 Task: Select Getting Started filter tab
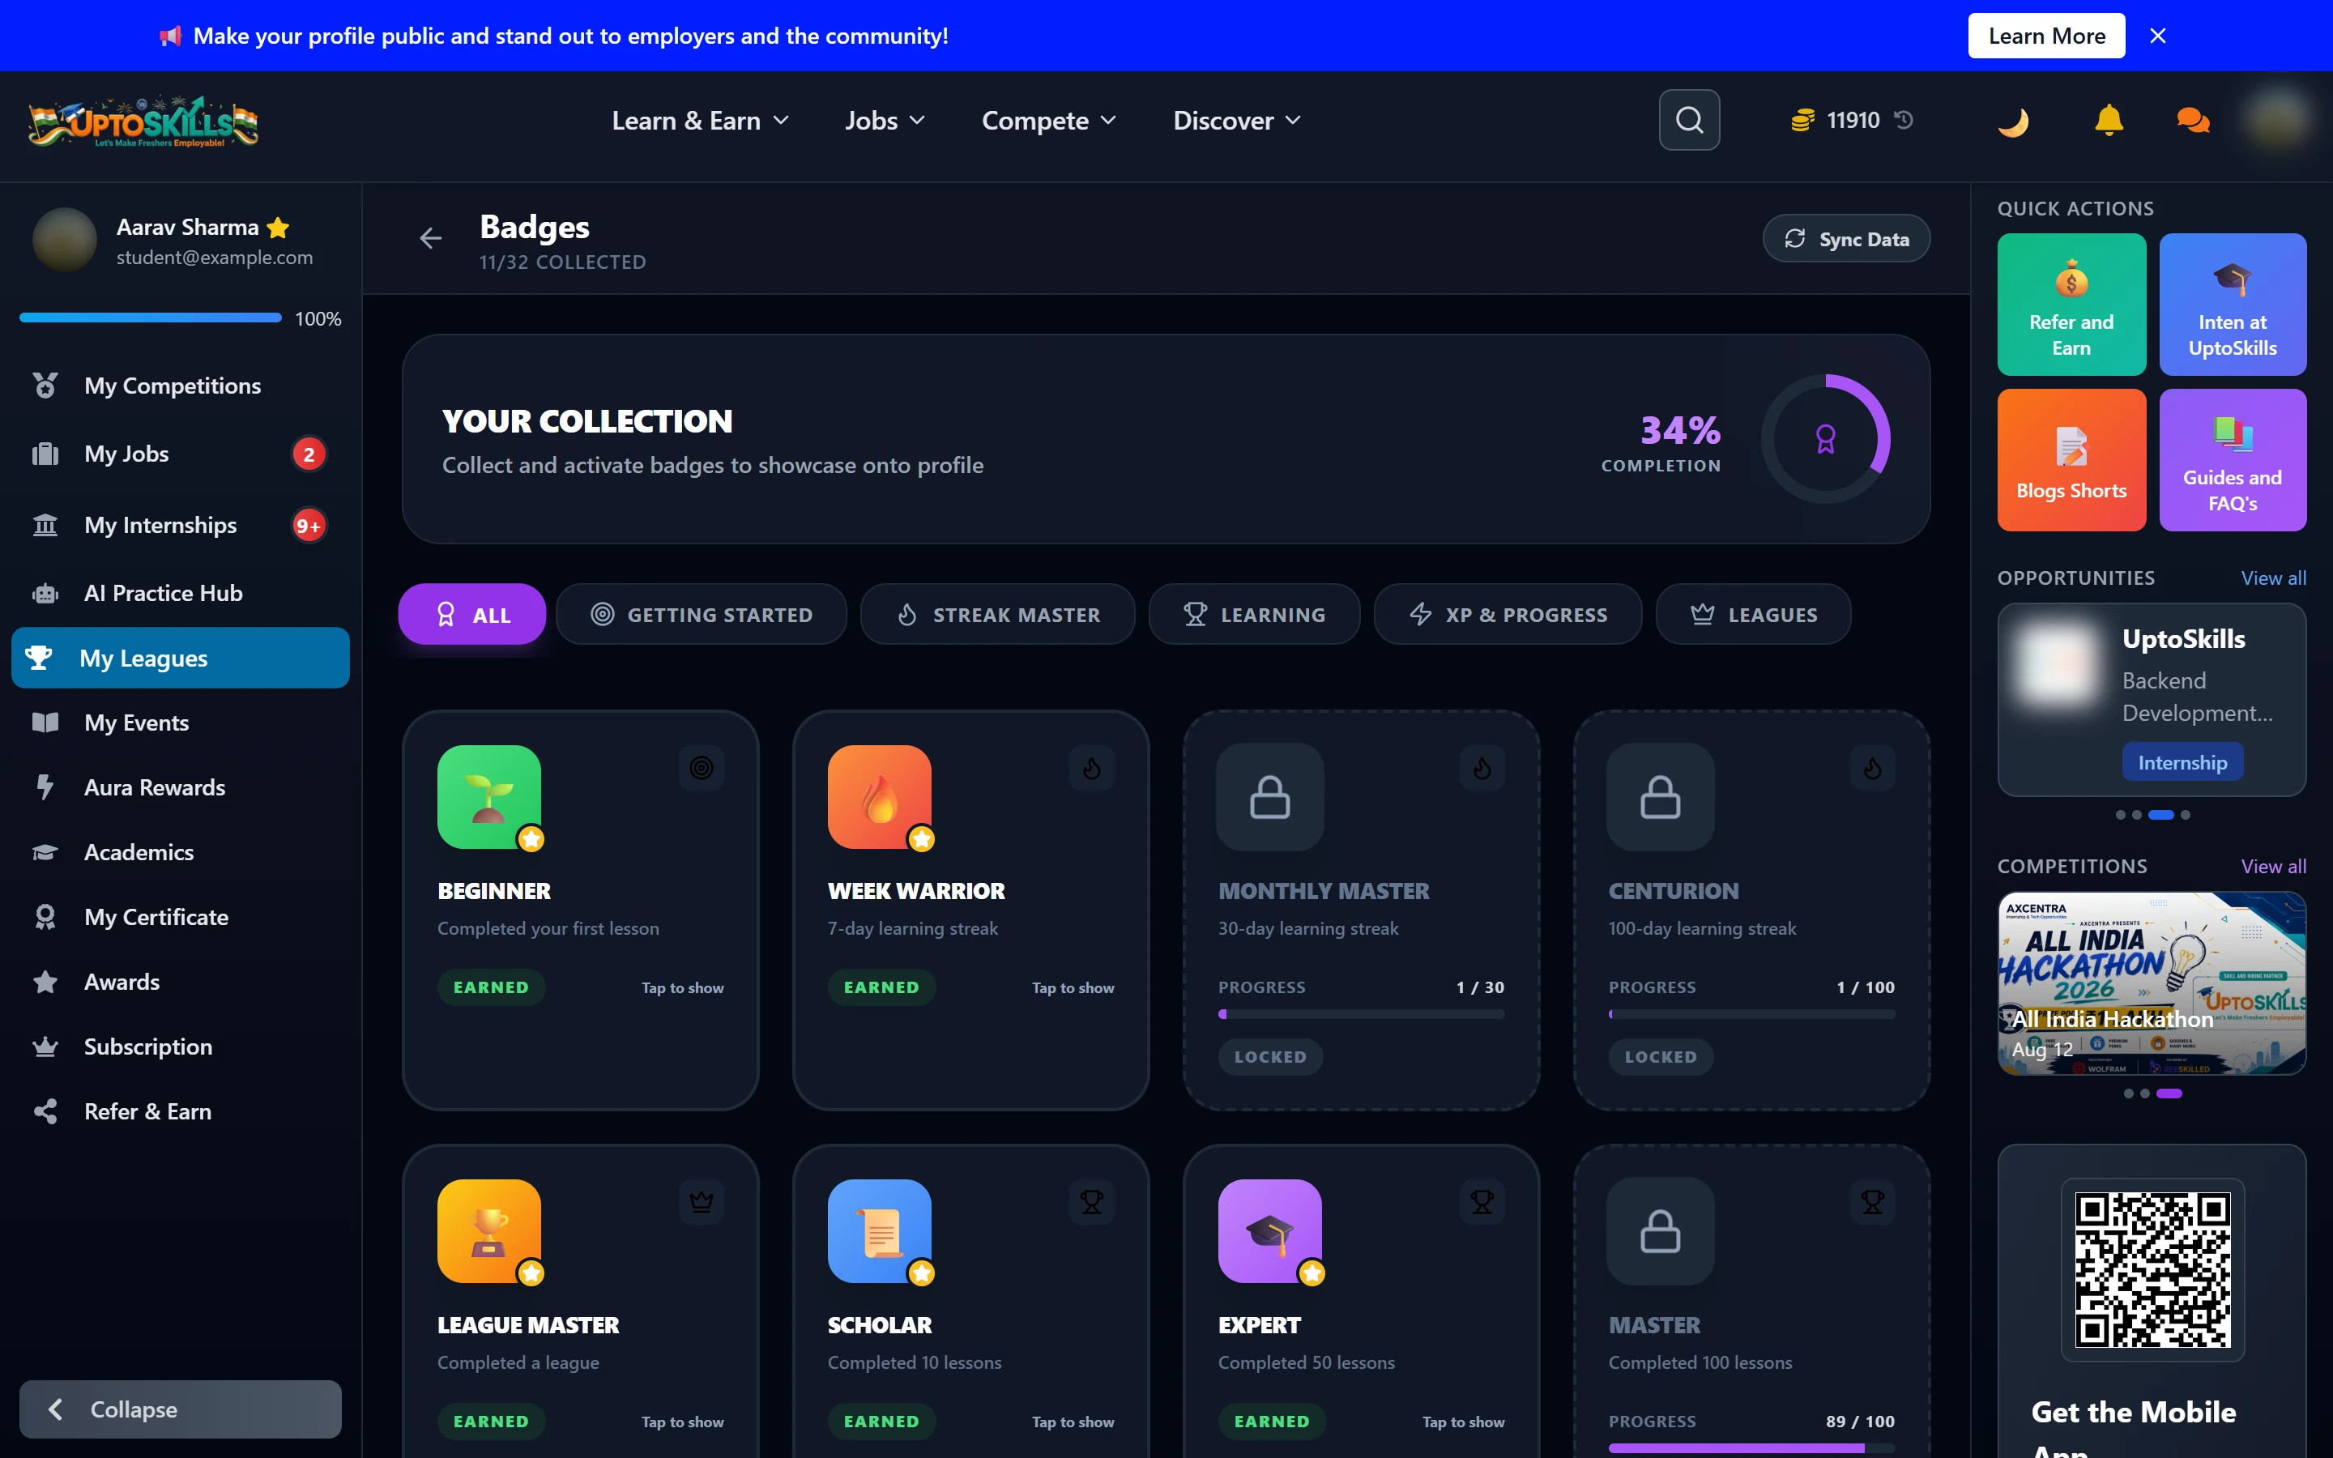tap(701, 614)
